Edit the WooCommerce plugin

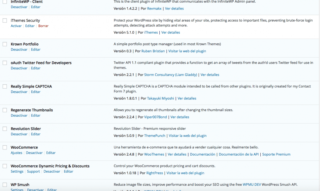tap(51, 153)
